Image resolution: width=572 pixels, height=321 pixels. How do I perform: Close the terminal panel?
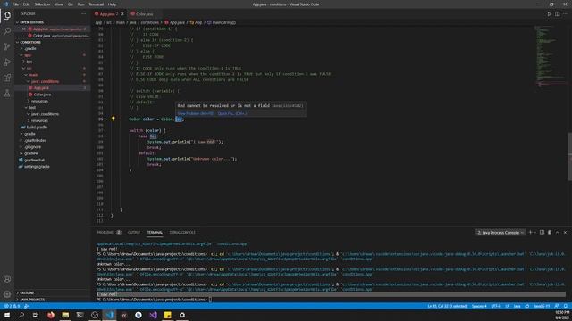coord(566,232)
